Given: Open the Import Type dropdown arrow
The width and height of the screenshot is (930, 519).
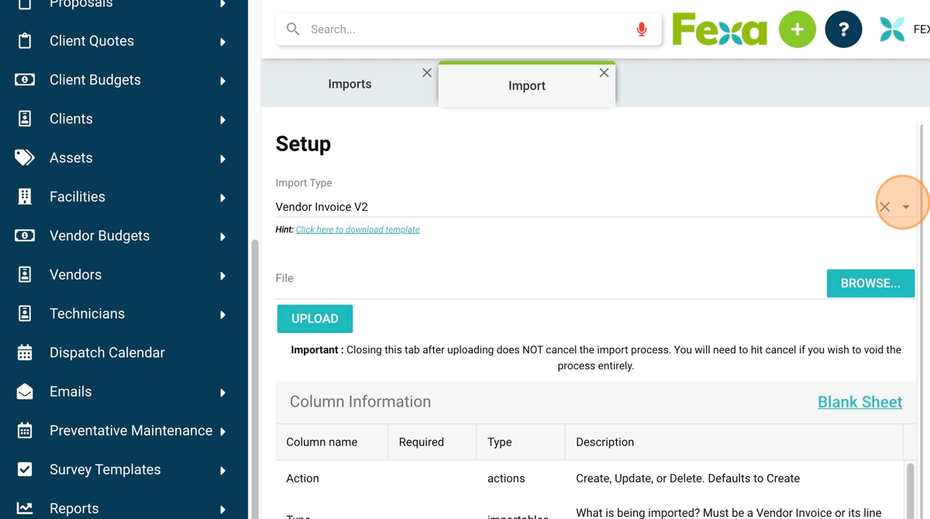Looking at the screenshot, I should (x=906, y=207).
